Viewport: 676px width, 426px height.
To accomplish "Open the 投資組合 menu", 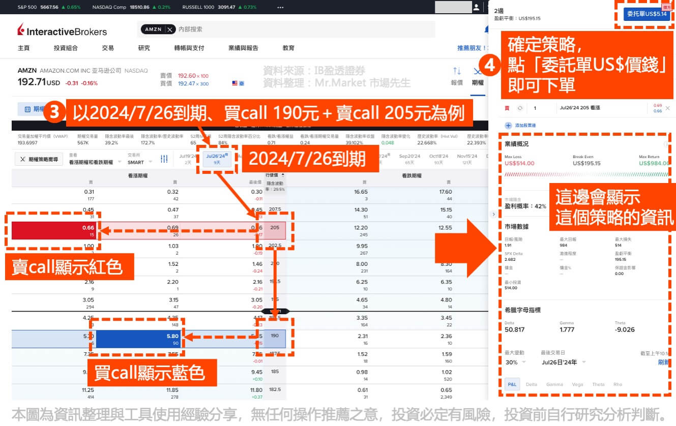I will point(66,48).
